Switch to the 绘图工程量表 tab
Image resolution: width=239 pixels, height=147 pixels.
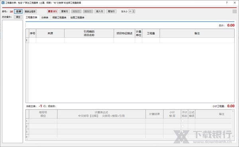pyautogui.click(x=77, y=18)
